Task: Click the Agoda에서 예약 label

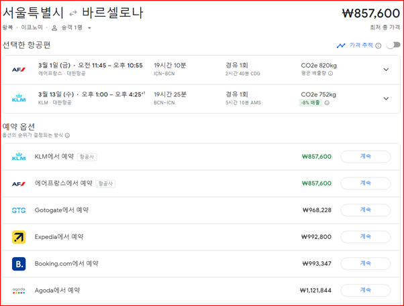Action: click(x=57, y=291)
